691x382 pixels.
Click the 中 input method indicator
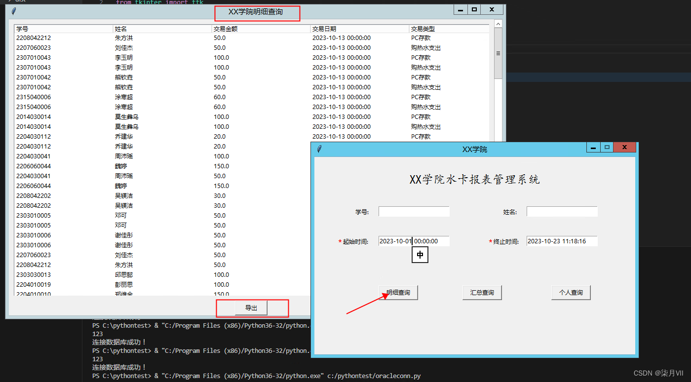coord(420,255)
